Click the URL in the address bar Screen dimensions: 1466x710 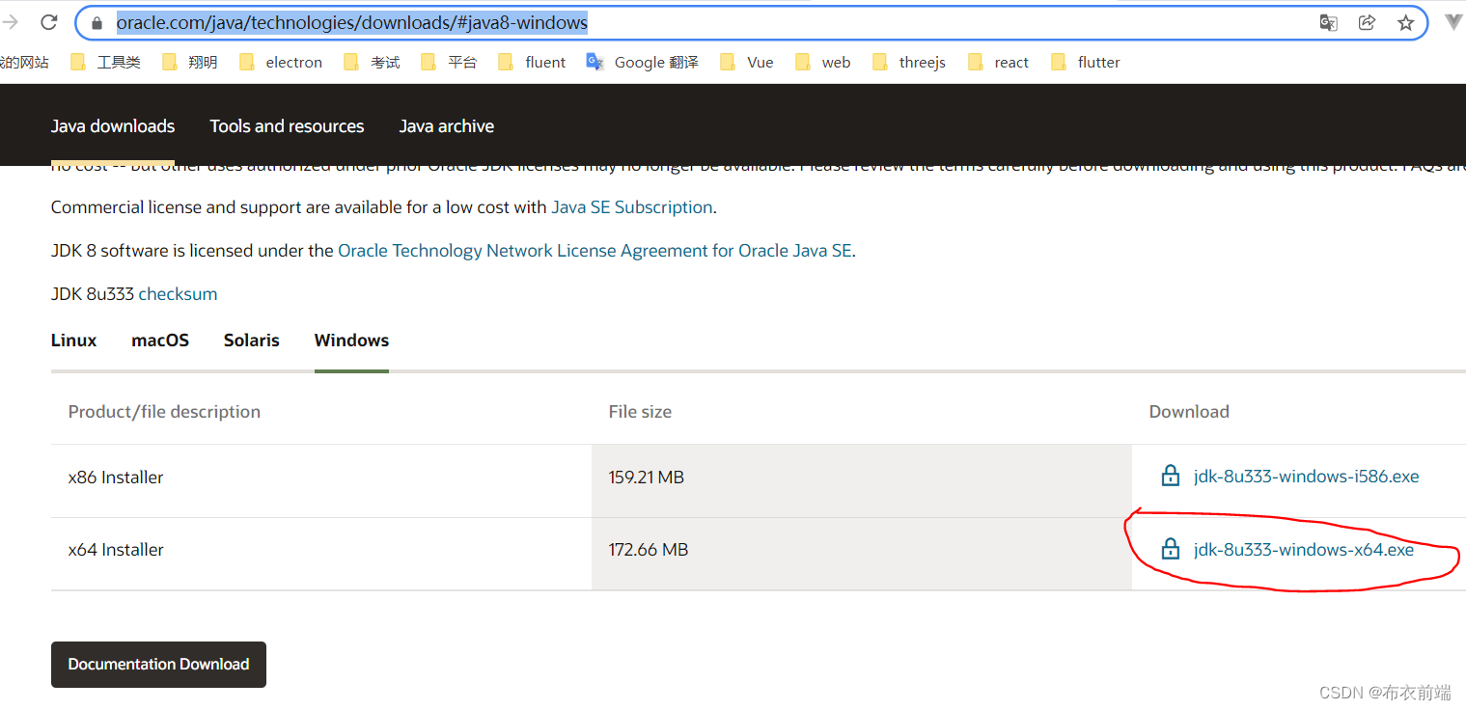pos(352,23)
